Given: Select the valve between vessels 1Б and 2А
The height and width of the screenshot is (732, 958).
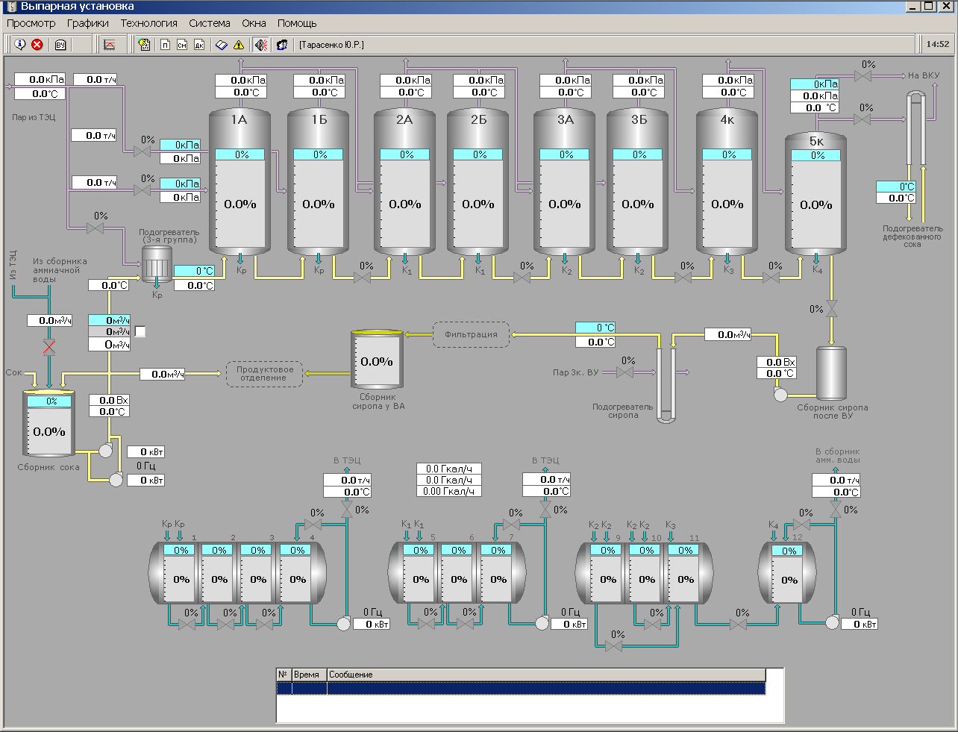Looking at the screenshot, I should pos(363,278).
